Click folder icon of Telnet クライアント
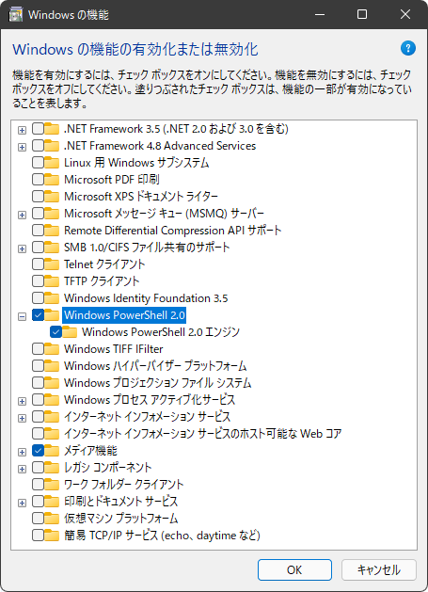This screenshot has height=592, width=428. (x=52, y=264)
